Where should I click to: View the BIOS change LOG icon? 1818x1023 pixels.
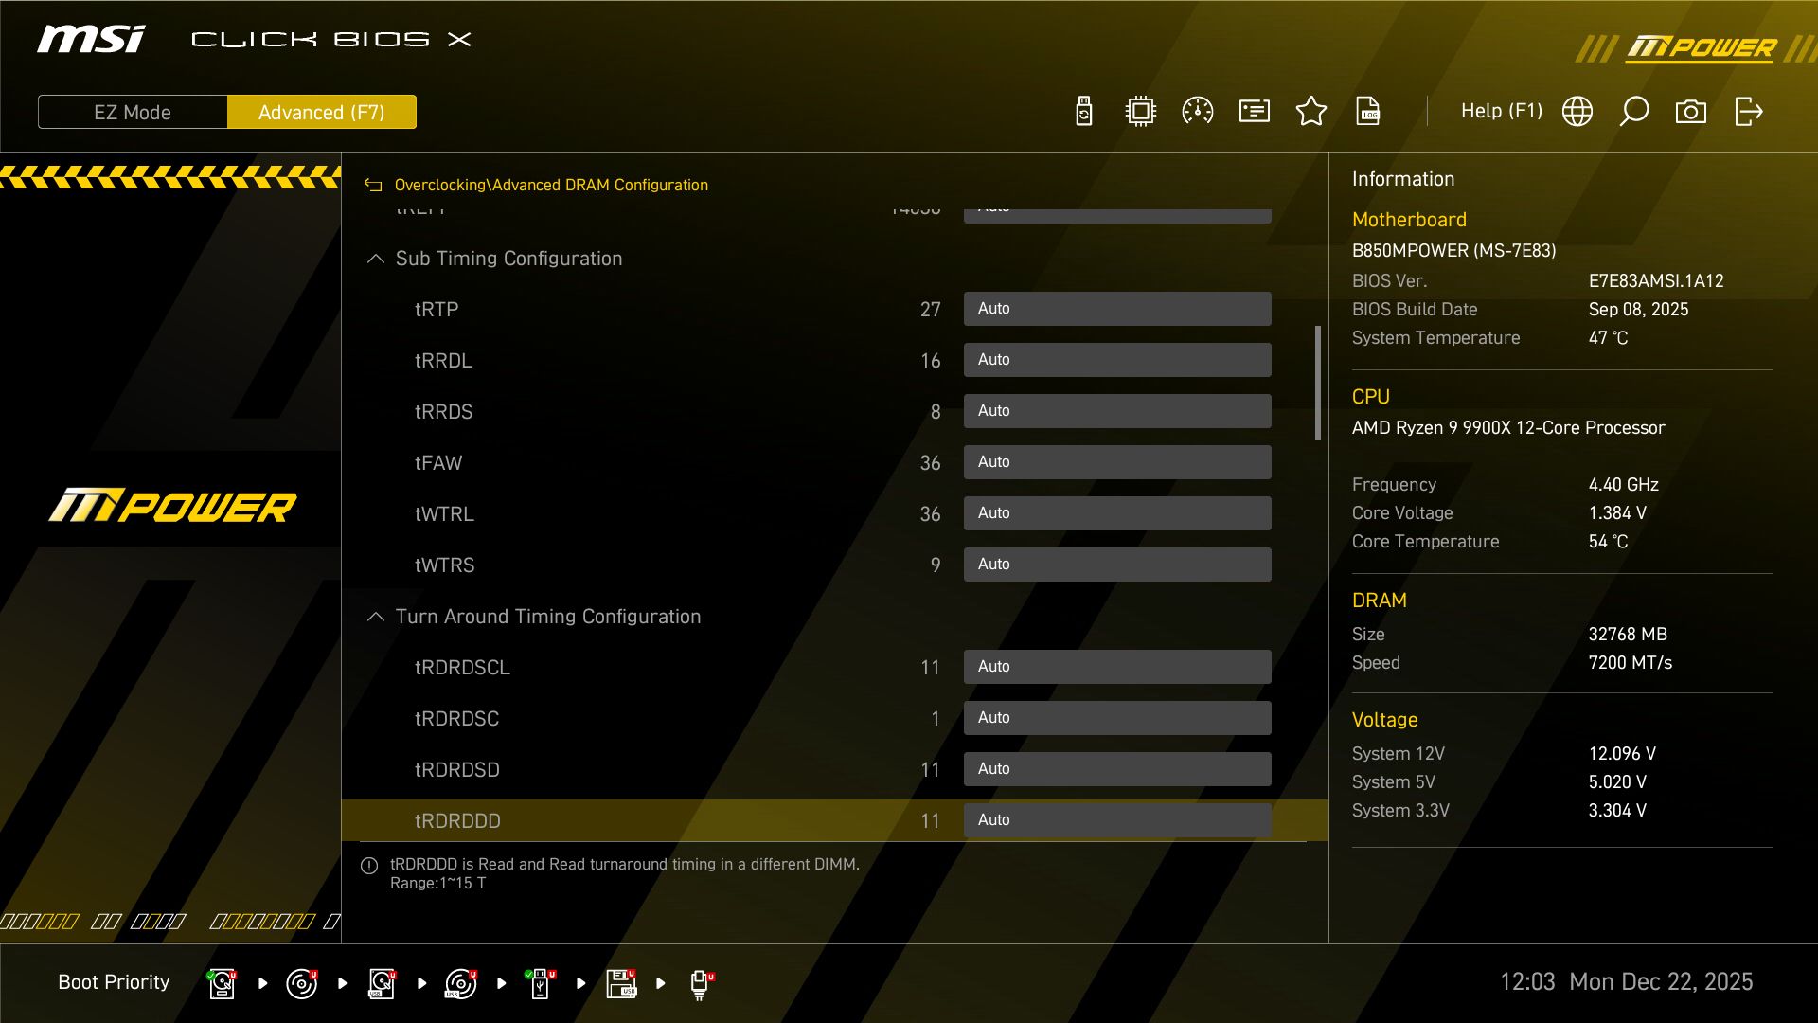click(x=1369, y=111)
